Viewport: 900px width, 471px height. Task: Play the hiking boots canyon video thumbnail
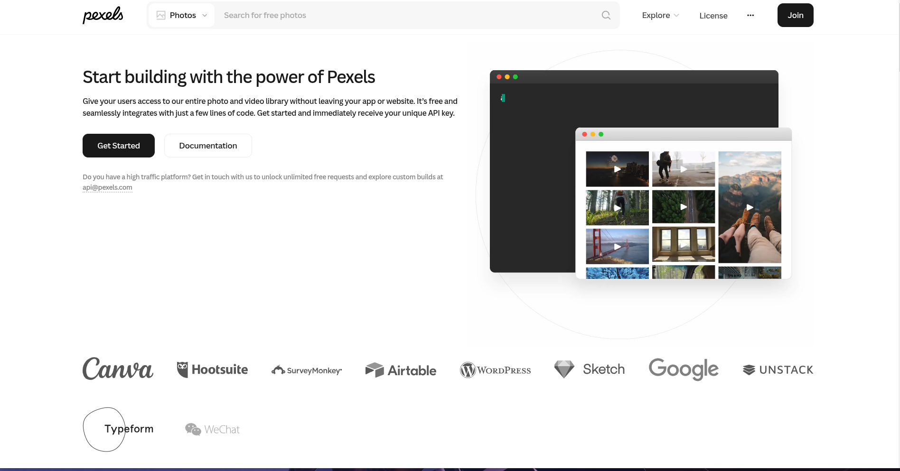tap(750, 207)
